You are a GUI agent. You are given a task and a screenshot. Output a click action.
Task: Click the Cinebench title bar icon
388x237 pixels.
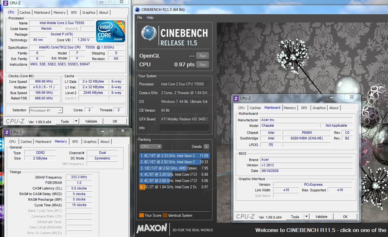(x=137, y=9)
